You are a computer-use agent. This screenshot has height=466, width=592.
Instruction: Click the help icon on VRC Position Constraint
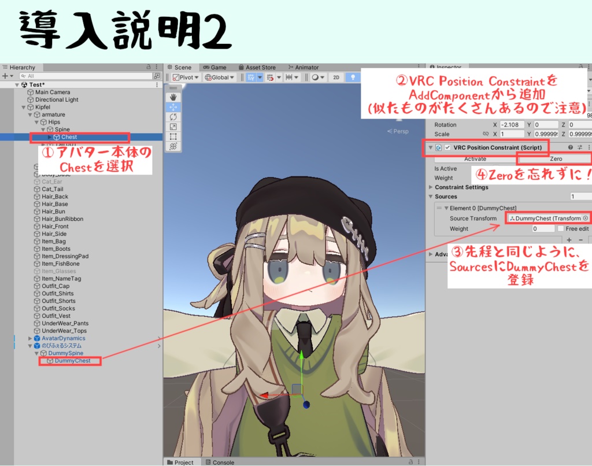coord(570,147)
